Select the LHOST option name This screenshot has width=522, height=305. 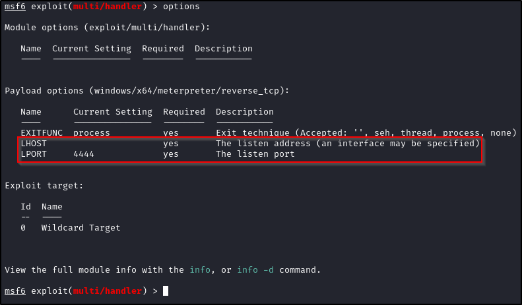(34, 144)
